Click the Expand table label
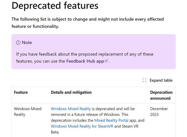The width and height of the screenshot is (187, 137). pos(161,80)
